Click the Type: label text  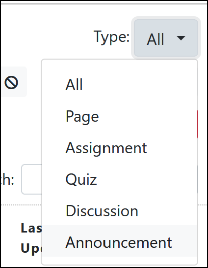(111, 37)
